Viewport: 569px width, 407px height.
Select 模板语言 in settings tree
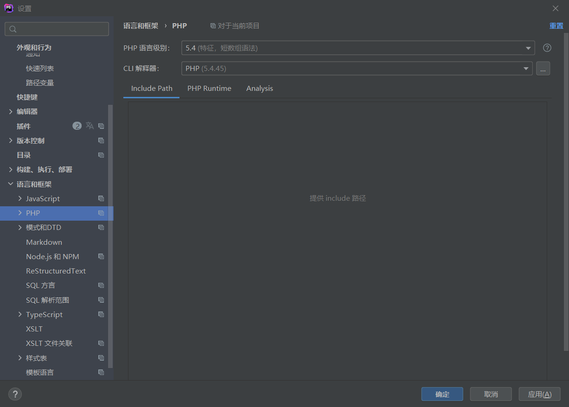[40, 372]
